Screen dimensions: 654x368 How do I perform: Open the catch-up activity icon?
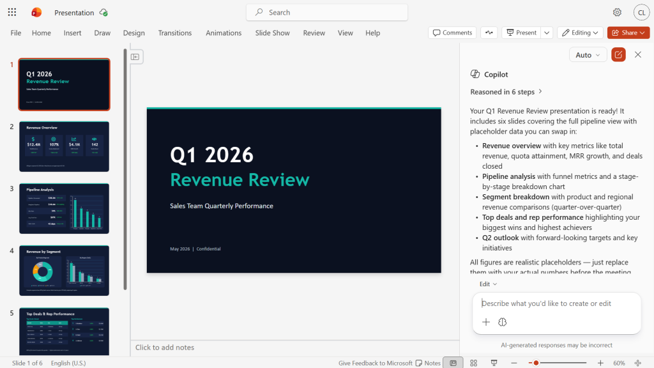[x=489, y=33]
